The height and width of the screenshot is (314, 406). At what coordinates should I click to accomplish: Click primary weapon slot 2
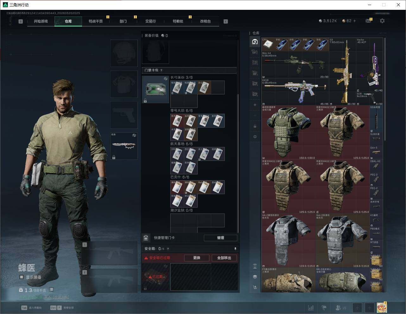tap(110, 281)
